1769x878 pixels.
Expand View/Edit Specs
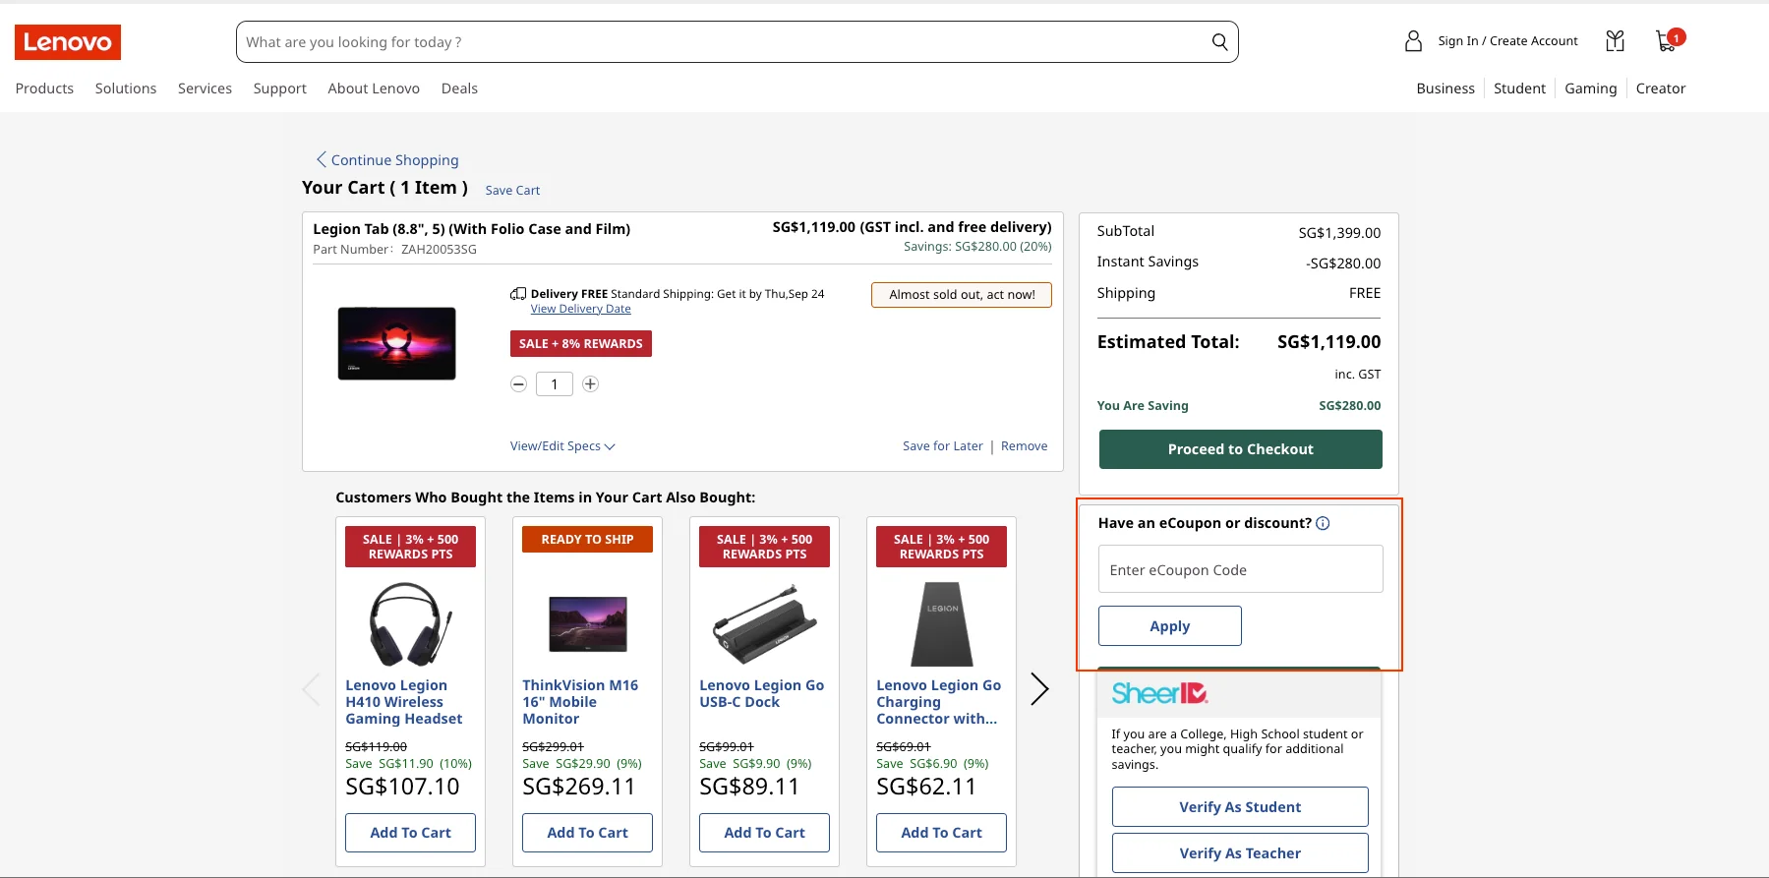[562, 446]
